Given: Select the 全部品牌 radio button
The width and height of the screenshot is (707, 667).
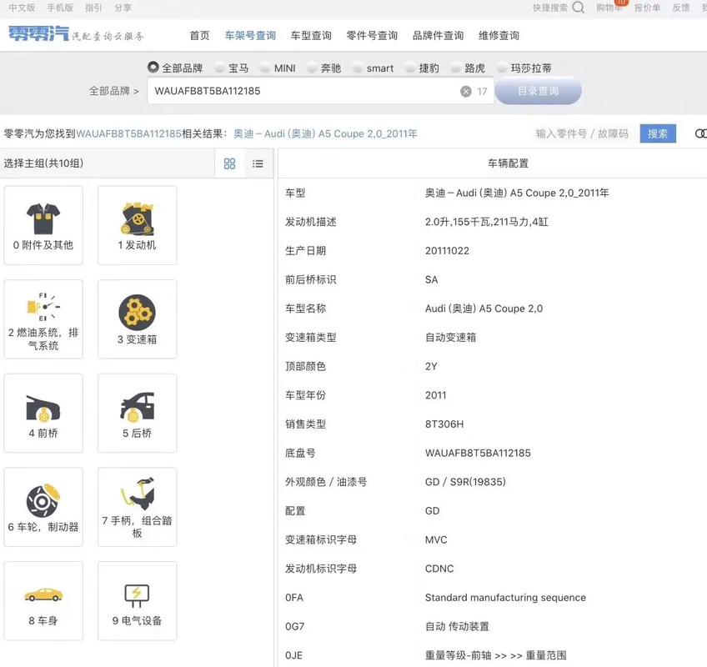Looking at the screenshot, I should 153,68.
